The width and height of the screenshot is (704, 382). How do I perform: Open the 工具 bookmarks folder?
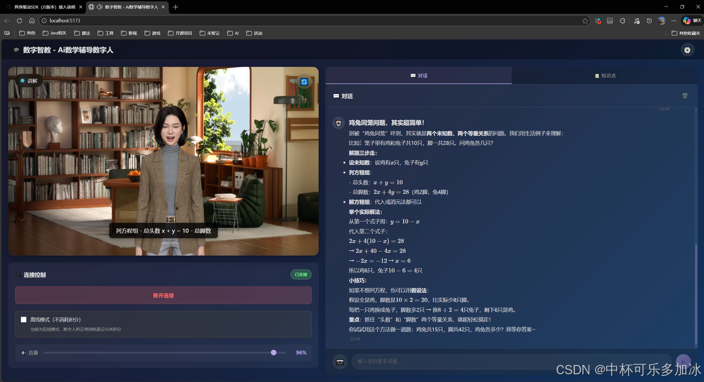[106, 33]
